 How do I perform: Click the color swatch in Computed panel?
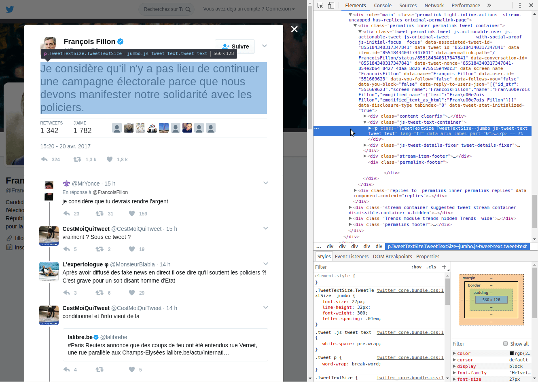(x=512, y=353)
